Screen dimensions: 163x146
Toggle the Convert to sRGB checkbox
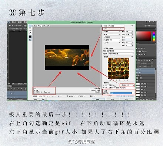(x=104, y=48)
